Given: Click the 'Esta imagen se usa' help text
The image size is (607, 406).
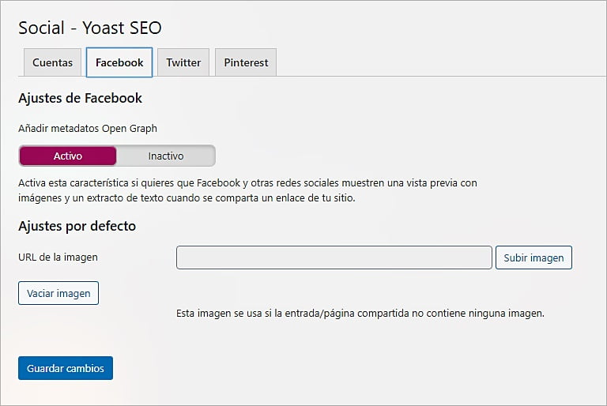Looking at the screenshot, I should [360, 314].
